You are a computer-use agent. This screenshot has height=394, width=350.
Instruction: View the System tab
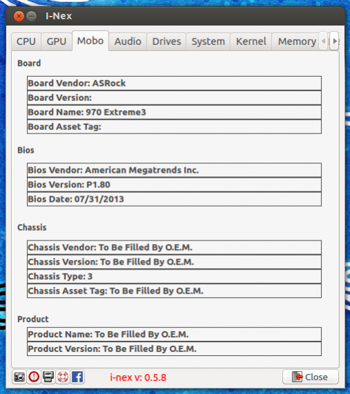coord(208,41)
